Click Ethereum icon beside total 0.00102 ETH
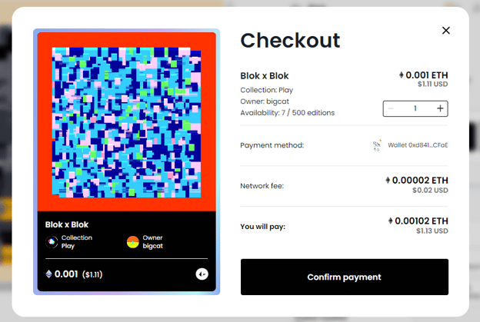The width and height of the screenshot is (480, 322). click(x=390, y=221)
